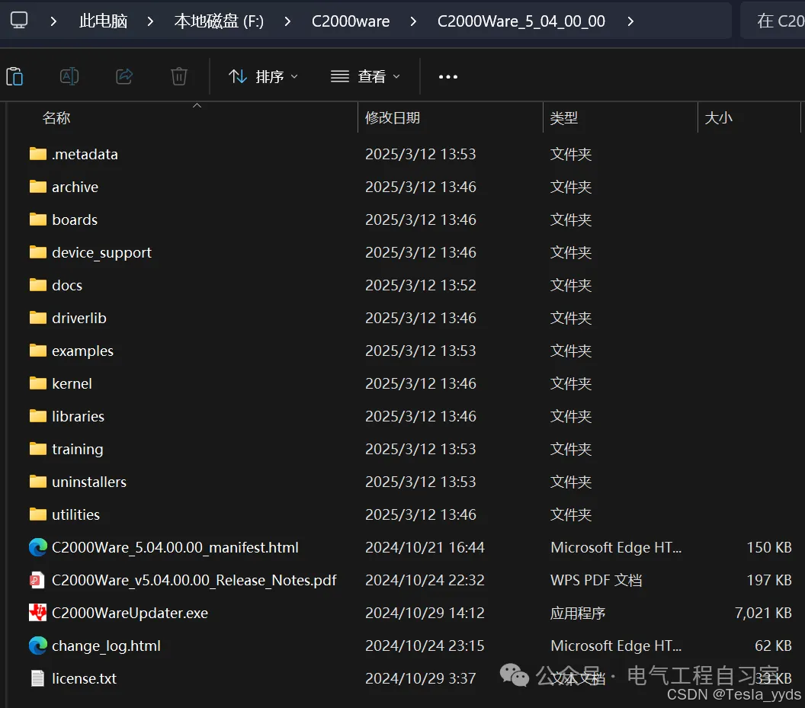
Task: Select the kernel folder icon
Action: tap(38, 383)
